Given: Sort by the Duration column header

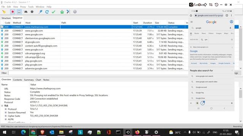Looking at the screenshot, I should (x=148, y=23).
